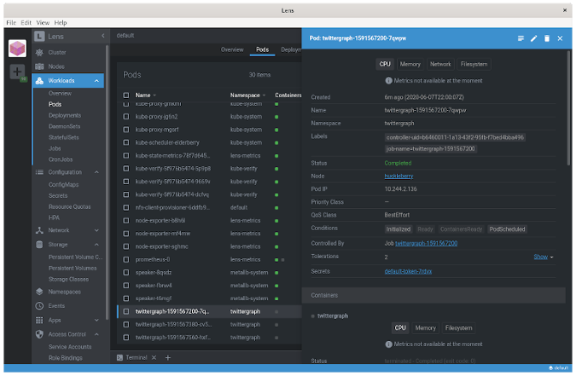Open the Help menu

(x=61, y=21)
